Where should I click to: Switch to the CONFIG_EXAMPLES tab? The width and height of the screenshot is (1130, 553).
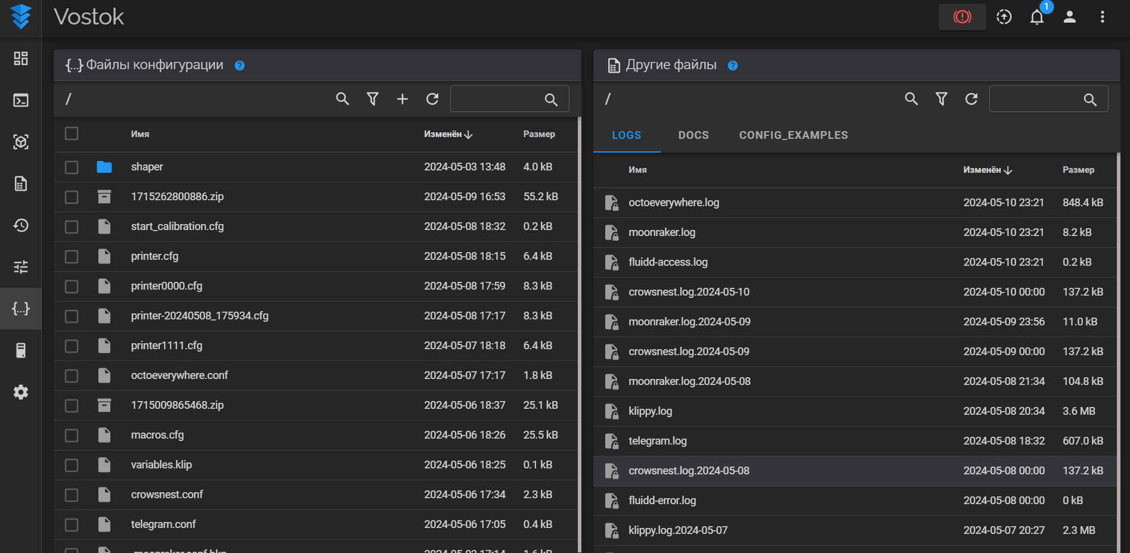pyautogui.click(x=793, y=135)
